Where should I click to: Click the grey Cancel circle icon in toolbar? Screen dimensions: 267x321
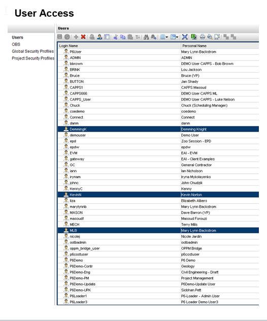pyautogui.click(x=67, y=37)
